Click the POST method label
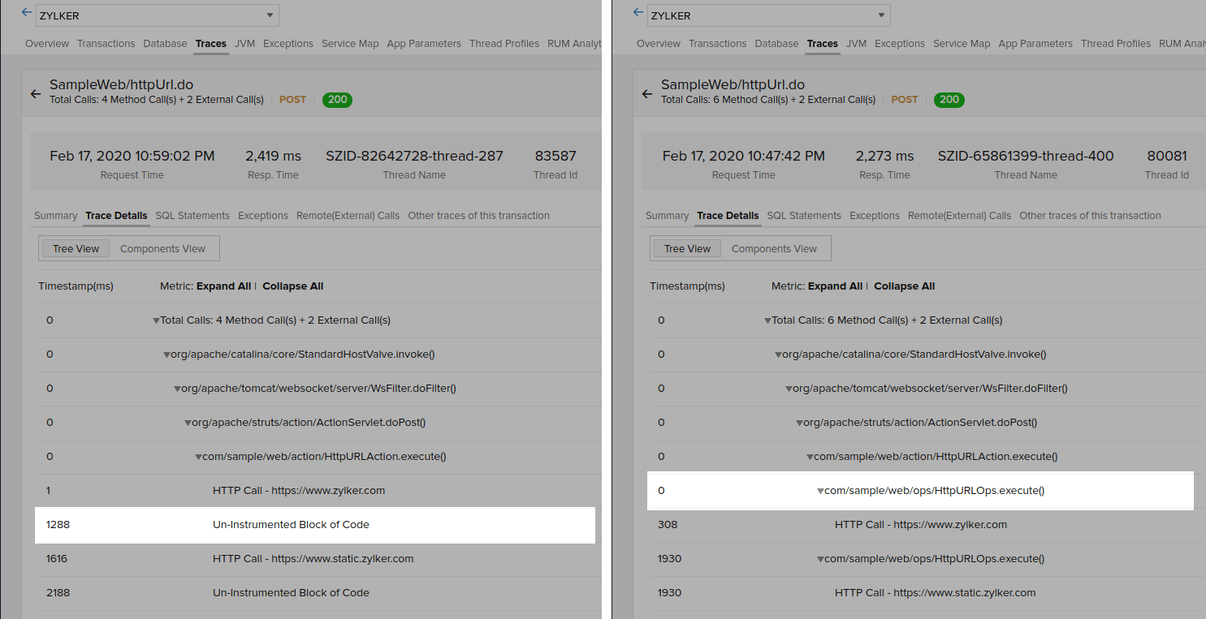1206x619 pixels. [x=292, y=99]
